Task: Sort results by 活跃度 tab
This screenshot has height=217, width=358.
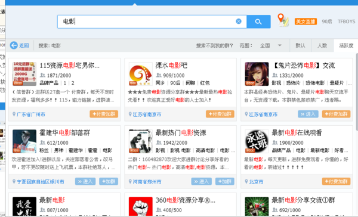Action: tap(346, 45)
